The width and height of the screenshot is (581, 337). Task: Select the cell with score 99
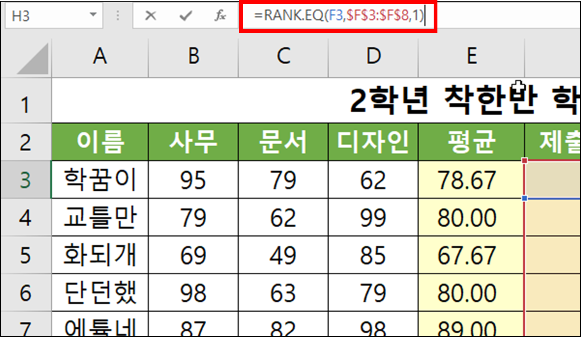(x=373, y=217)
